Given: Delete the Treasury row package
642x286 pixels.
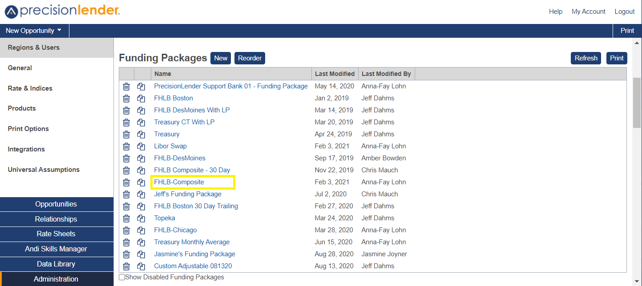Looking at the screenshot, I should point(126,134).
